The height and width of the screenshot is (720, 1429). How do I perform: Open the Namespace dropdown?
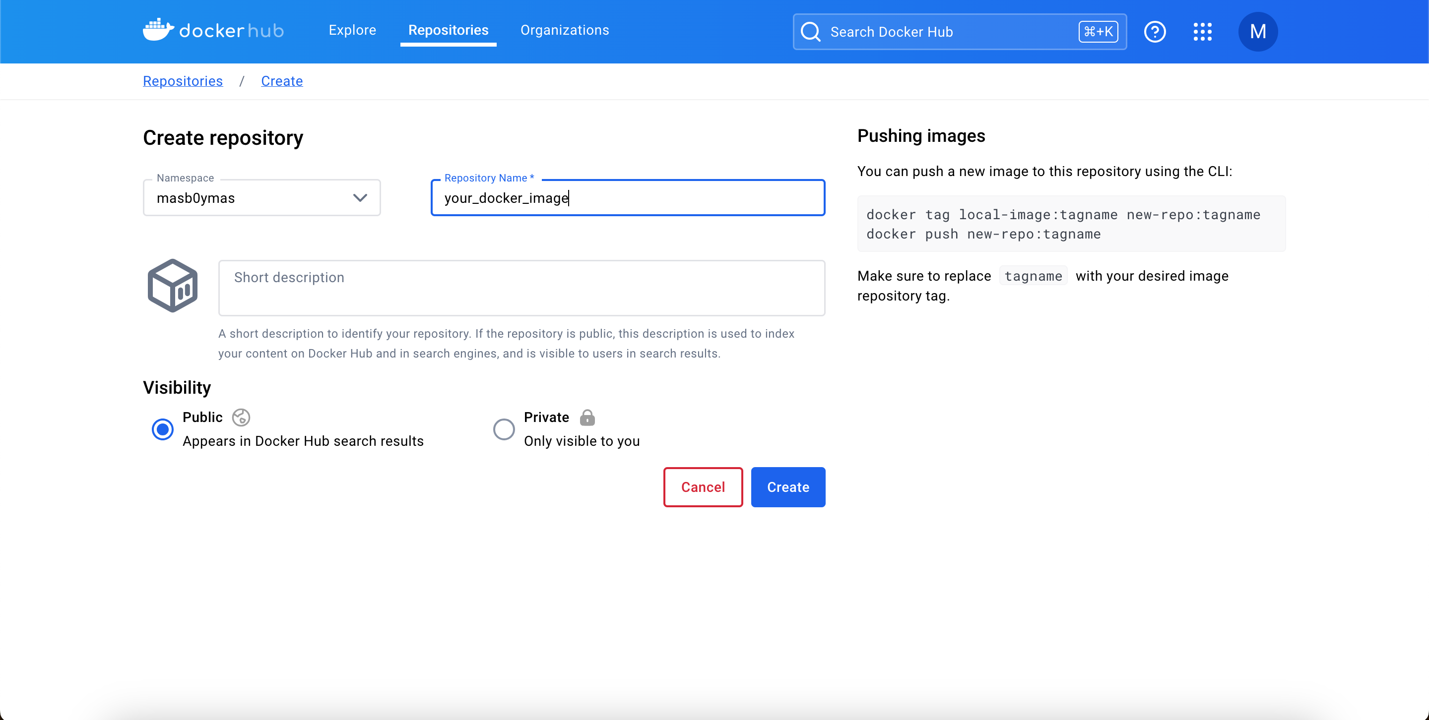(262, 198)
